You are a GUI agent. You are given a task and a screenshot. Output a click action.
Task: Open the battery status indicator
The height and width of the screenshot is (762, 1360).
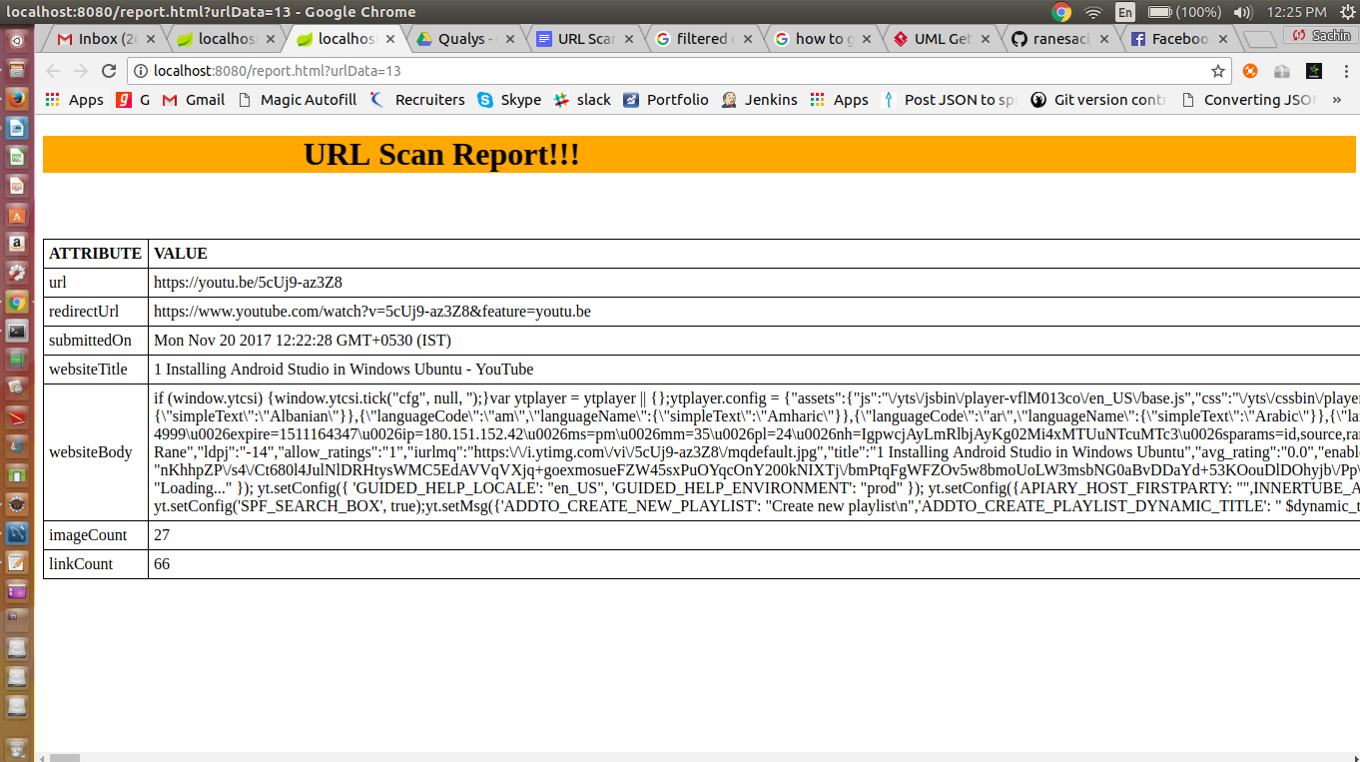[1185, 12]
